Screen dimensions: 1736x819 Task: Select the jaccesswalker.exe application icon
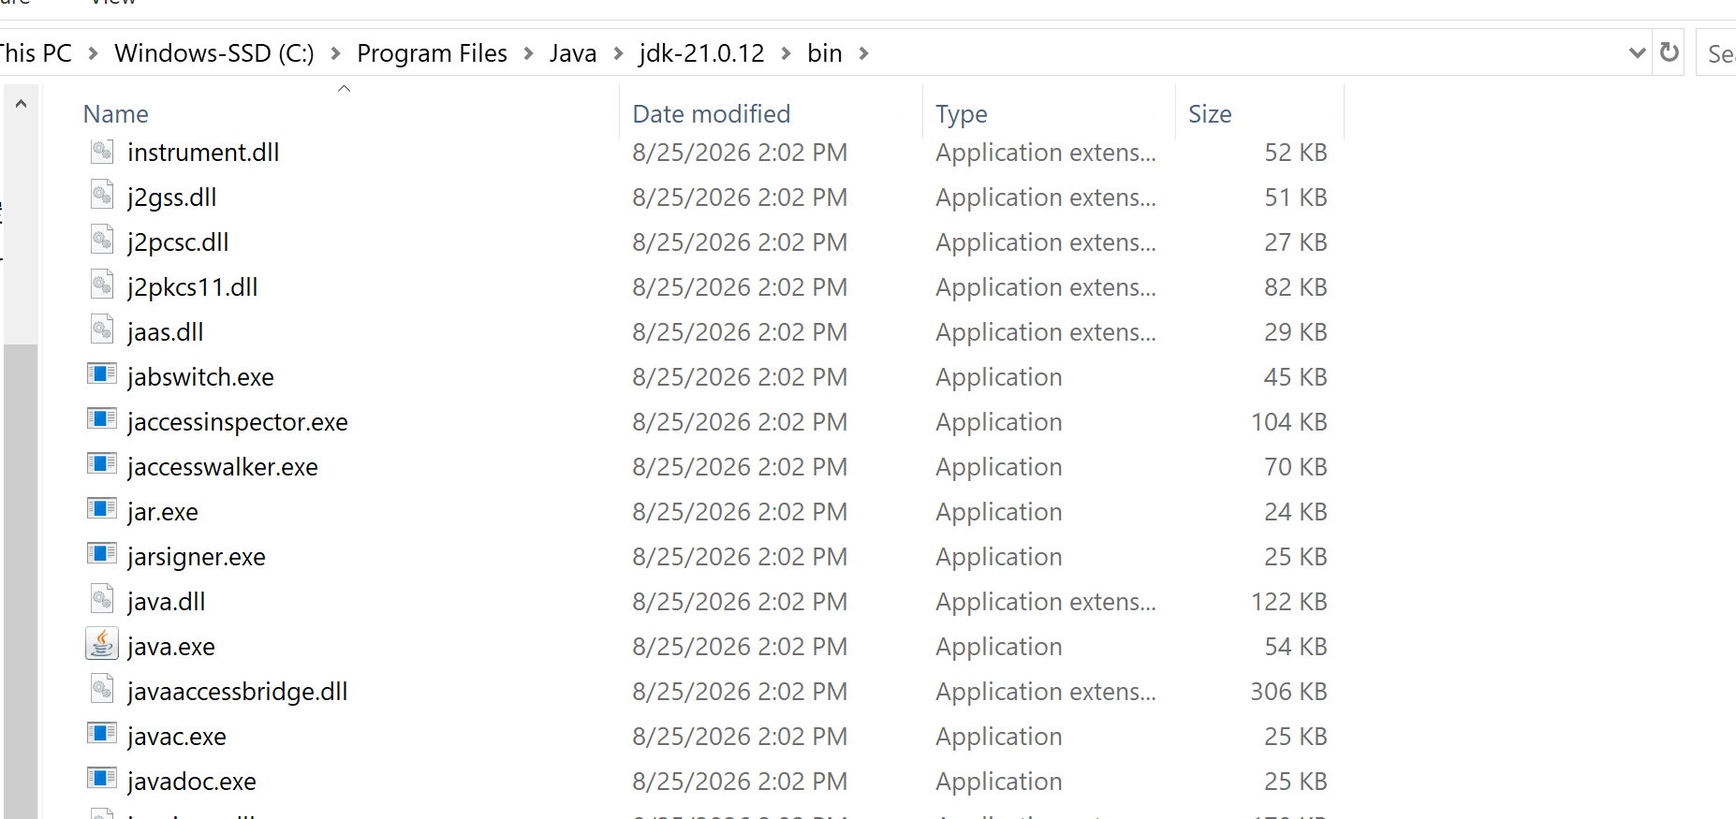[x=102, y=464]
